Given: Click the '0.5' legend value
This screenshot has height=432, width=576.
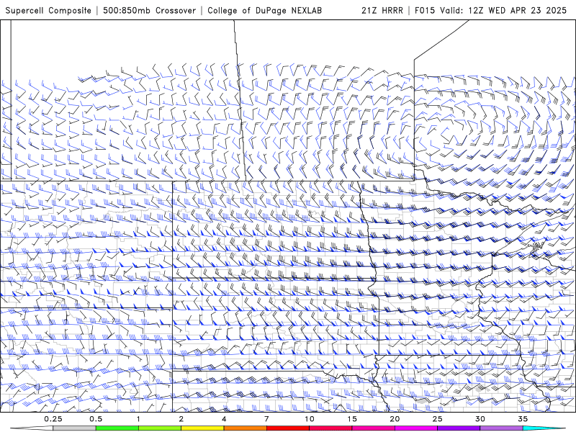Looking at the screenshot, I should [96, 419].
